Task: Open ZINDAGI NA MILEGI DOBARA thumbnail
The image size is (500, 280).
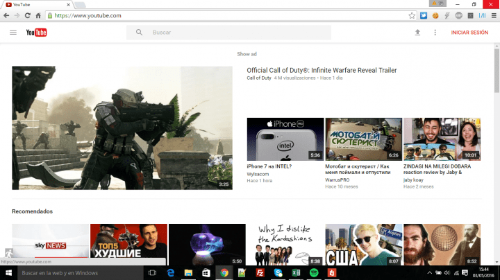Action: 442,139
